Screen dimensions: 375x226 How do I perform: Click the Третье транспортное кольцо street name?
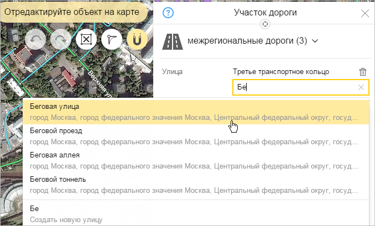(281, 72)
